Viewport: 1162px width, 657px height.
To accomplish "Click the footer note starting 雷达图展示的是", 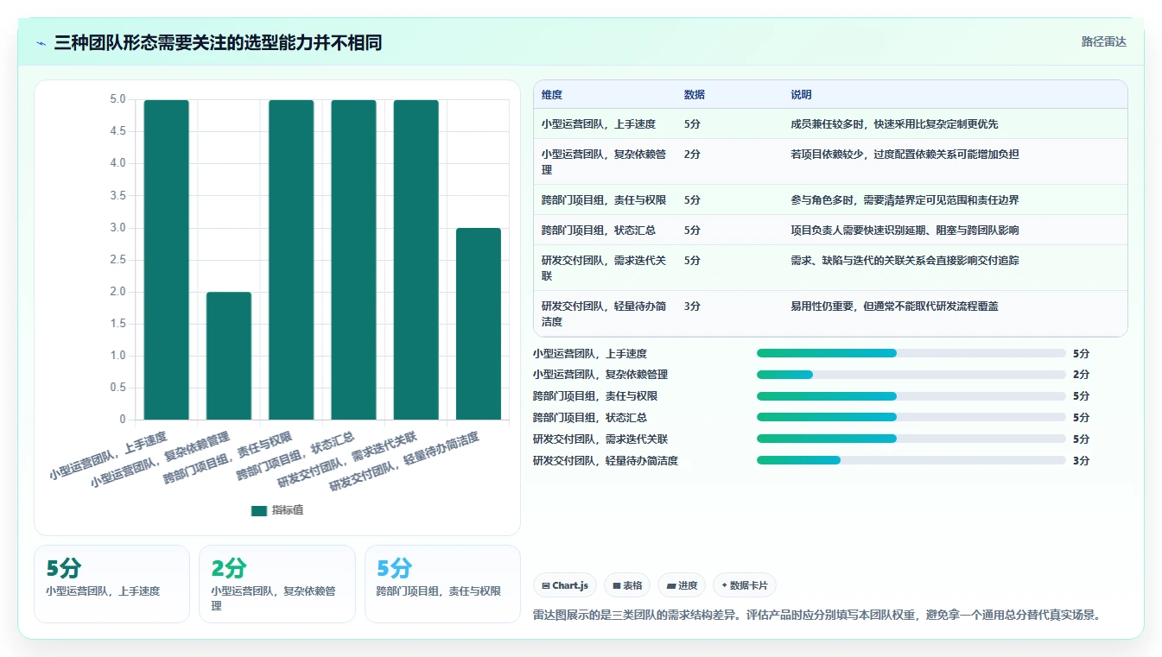I will point(816,615).
